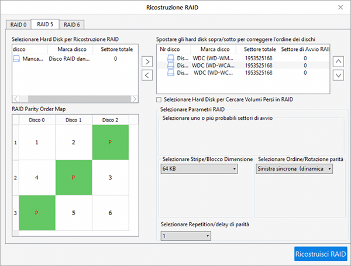Click the 'Marca disco' header in left list
351x266 pixels.
pyautogui.click(x=70, y=49)
